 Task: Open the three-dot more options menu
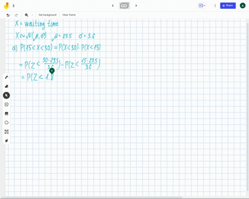[215, 6]
